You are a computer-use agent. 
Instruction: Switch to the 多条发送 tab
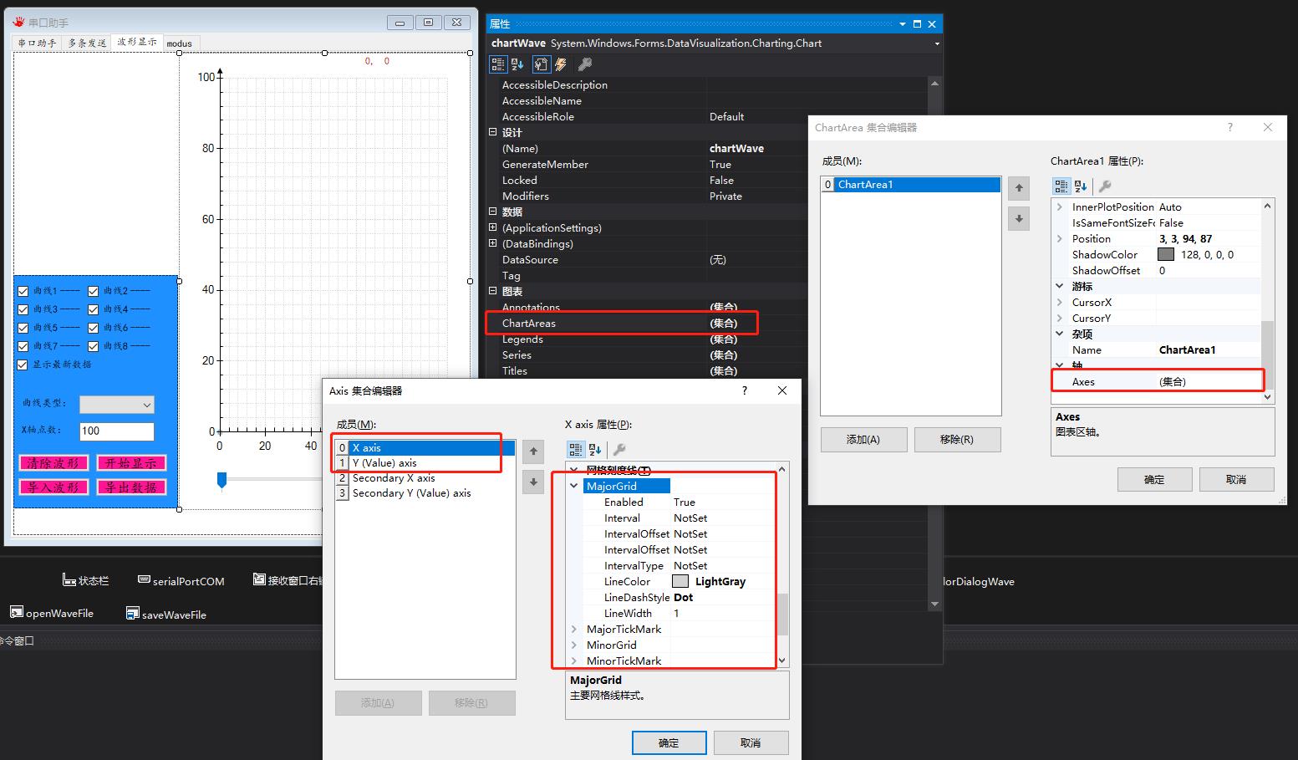point(87,43)
